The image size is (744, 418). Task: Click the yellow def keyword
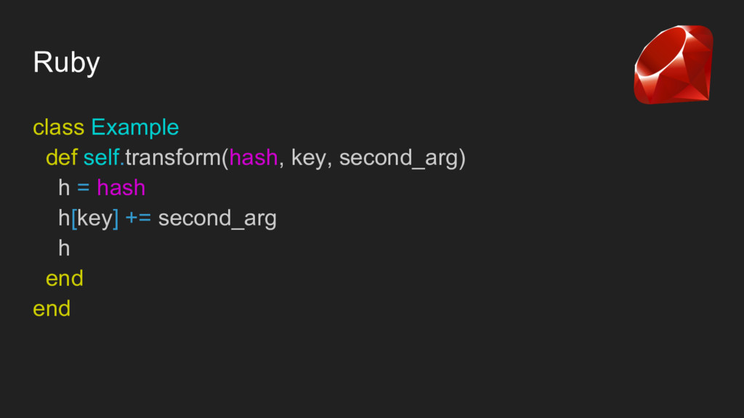tap(61, 157)
